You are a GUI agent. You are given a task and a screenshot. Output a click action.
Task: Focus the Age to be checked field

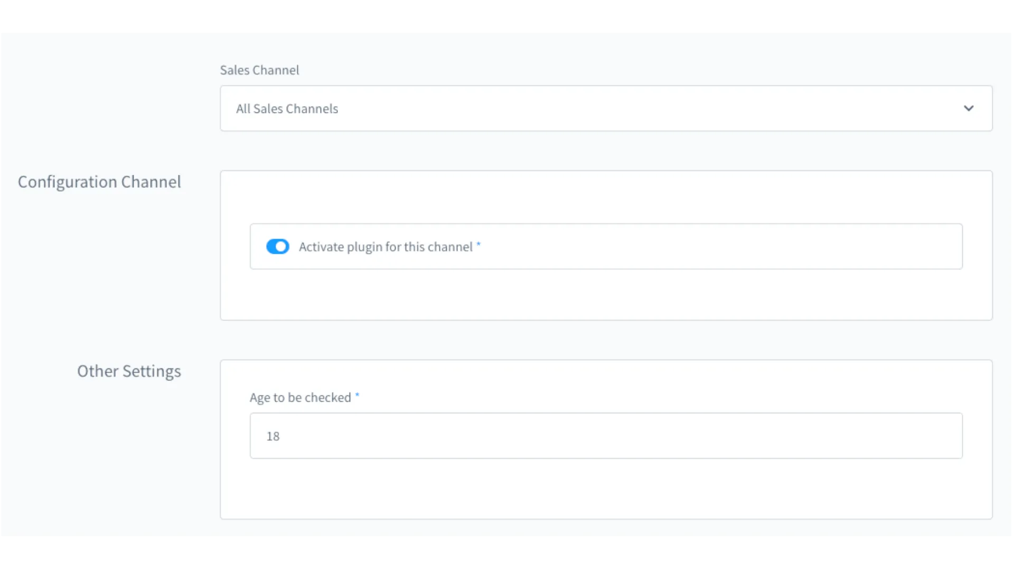[x=606, y=435]
